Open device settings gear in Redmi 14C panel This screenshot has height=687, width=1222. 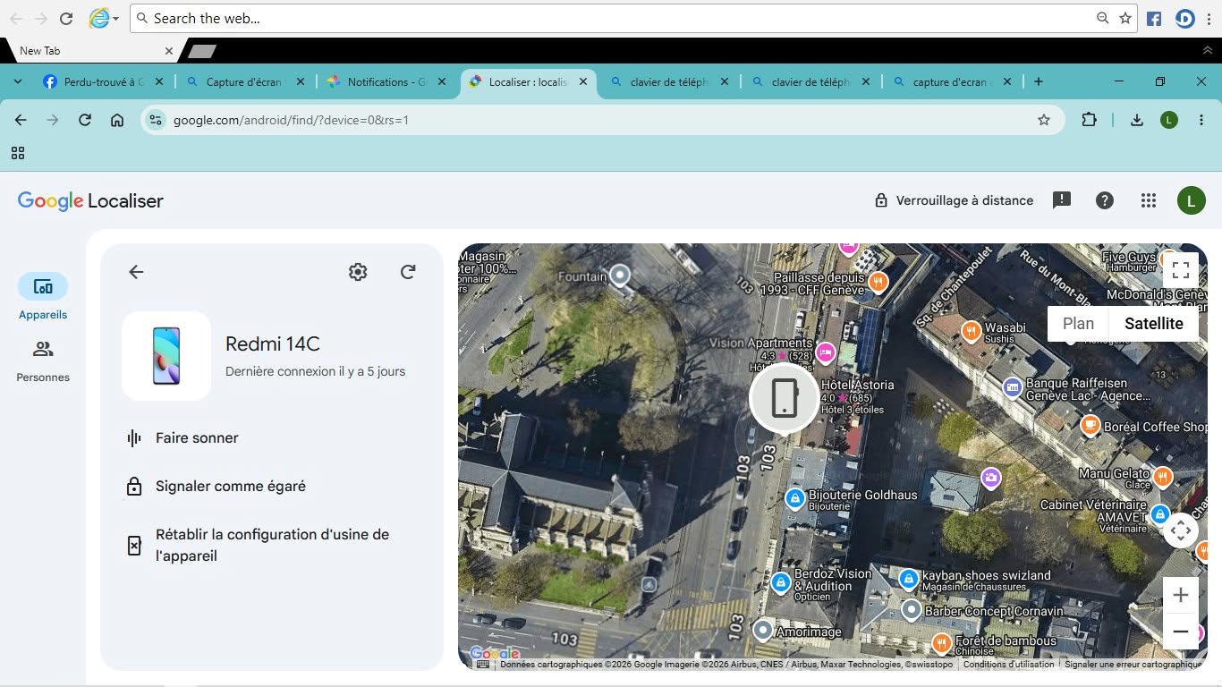coord(358,272)
